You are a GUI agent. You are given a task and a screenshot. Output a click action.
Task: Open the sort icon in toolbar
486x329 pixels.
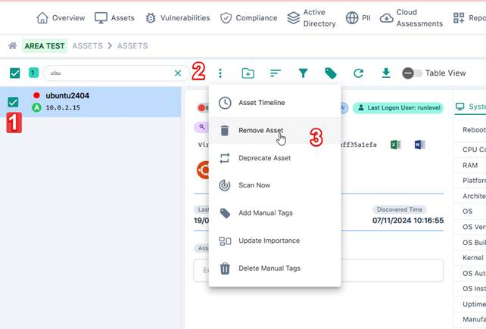click(276, 73)
